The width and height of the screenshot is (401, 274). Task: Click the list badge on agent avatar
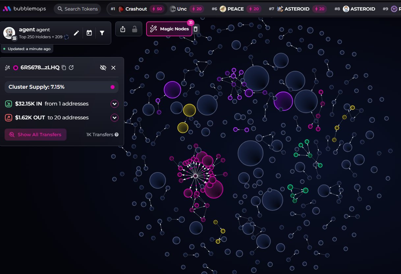pos(14,38)
